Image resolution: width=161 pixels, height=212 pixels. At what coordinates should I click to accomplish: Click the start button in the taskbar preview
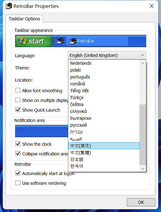pos(34,41)
